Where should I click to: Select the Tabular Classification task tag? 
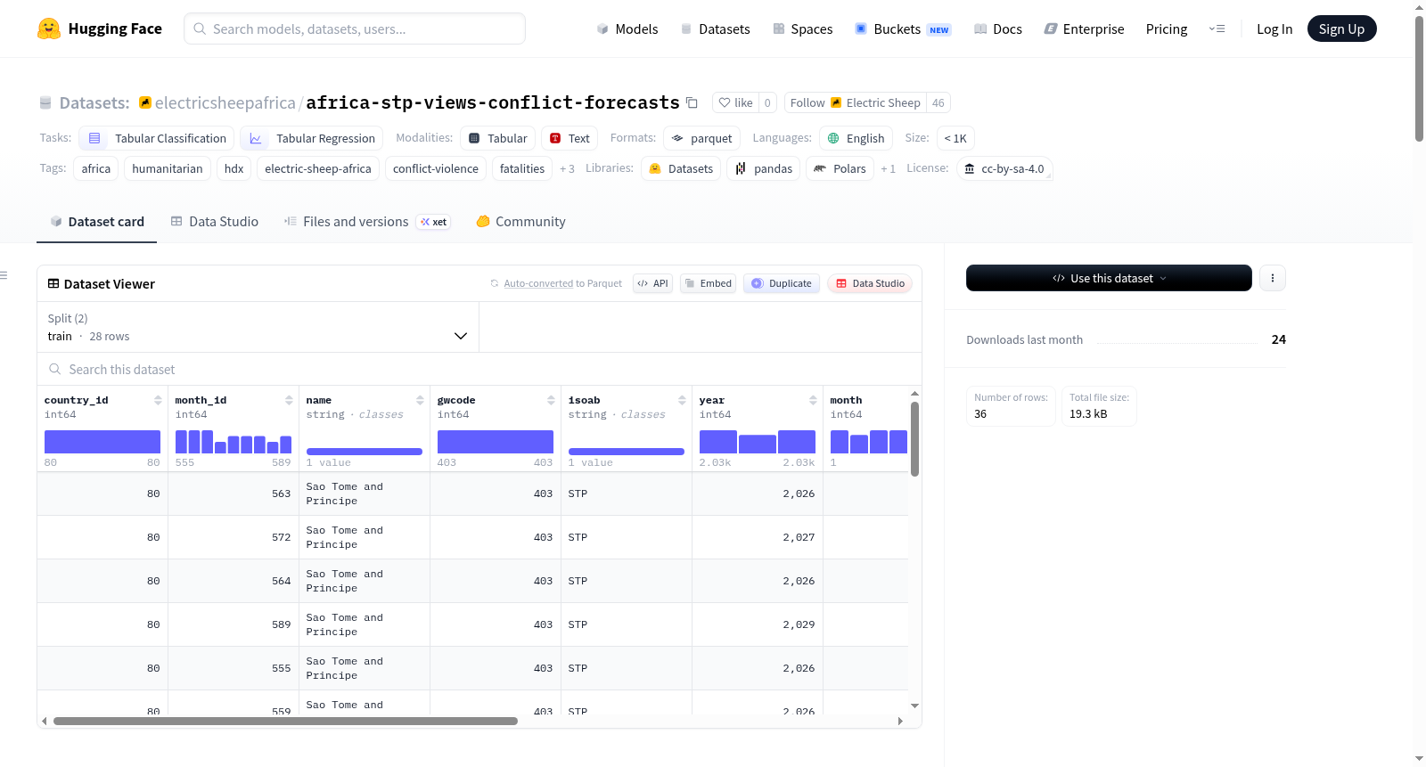tap(157, 138)
